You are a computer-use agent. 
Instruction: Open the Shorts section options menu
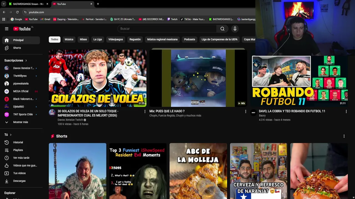(344, 136)
